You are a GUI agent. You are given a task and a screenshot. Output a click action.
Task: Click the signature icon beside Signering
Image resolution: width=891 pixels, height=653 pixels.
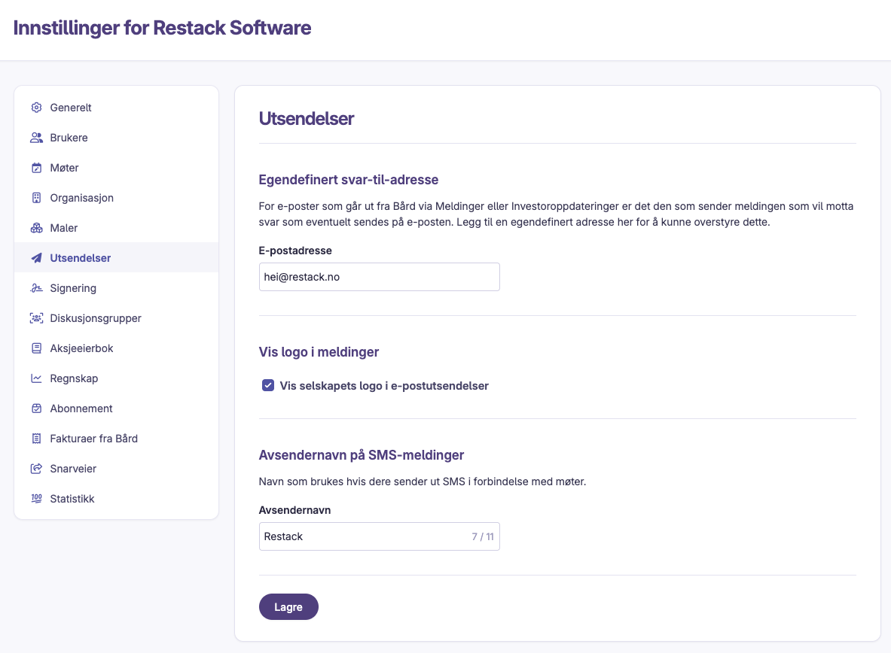(x=36, y=288)
